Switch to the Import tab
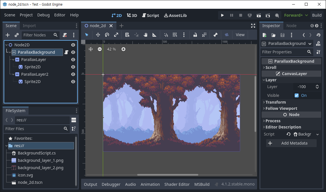326x192 pixels. [x=29, y=26]
